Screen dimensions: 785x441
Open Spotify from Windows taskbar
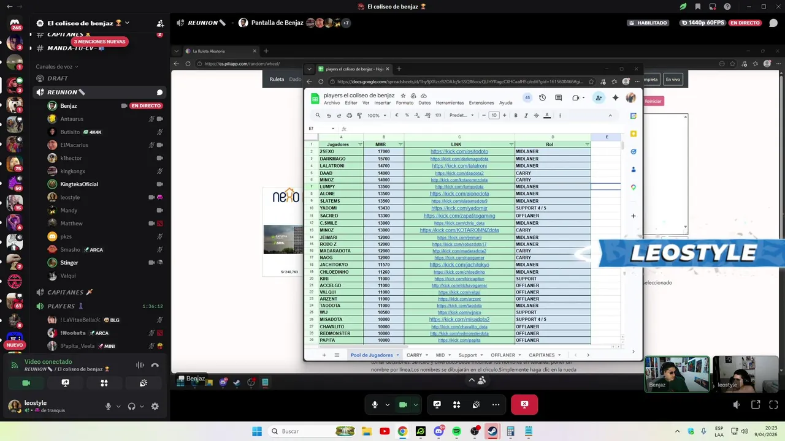457,431
